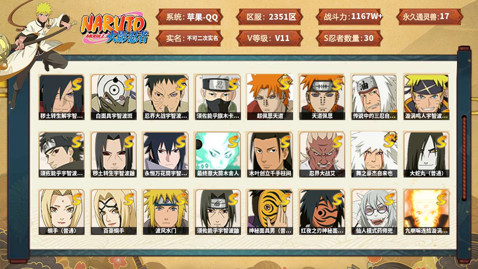Viewport: 478px width, 269px height.
Task: Click the S忍者数量: 30 banner
Action: (x=349, y=38)
